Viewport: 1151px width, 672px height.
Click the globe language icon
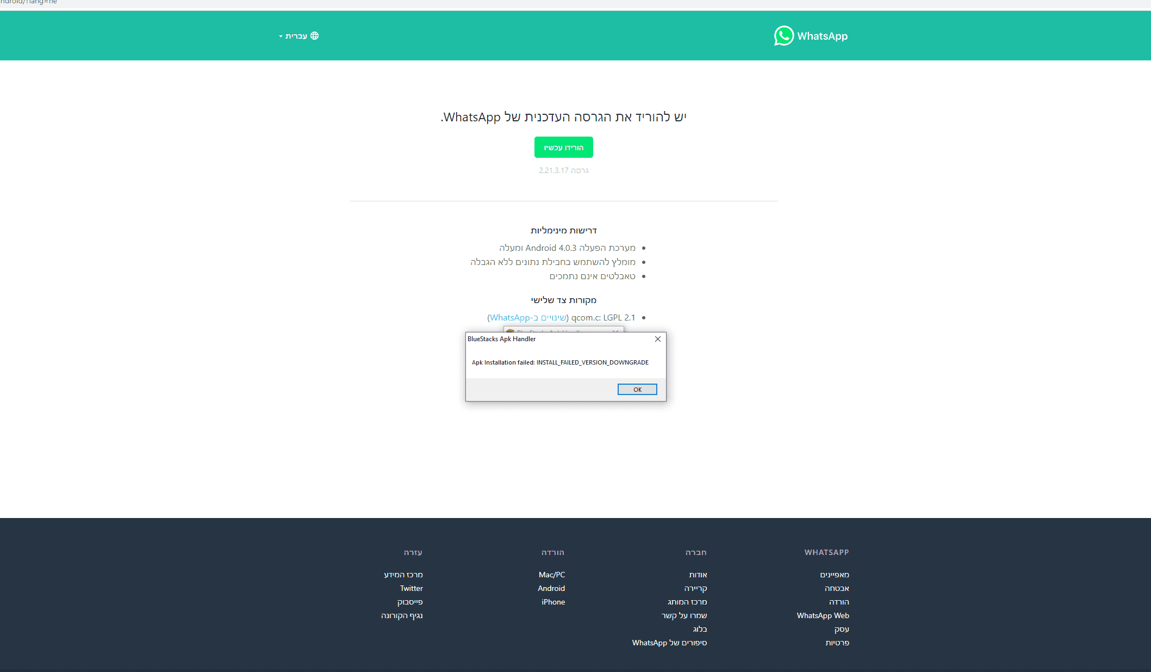click(314, 36)
